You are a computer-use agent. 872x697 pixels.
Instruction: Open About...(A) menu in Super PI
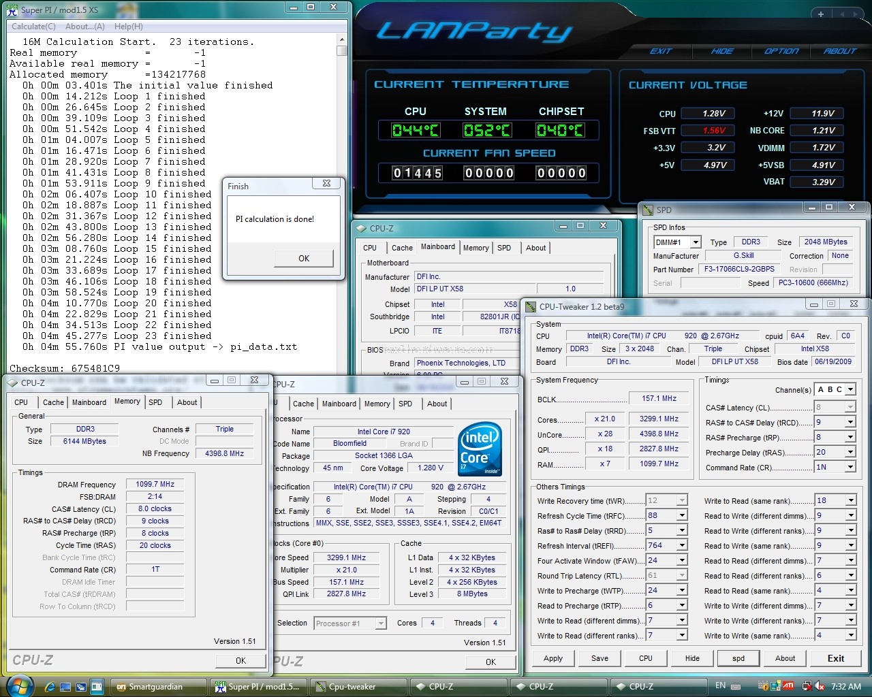point(84,27)
